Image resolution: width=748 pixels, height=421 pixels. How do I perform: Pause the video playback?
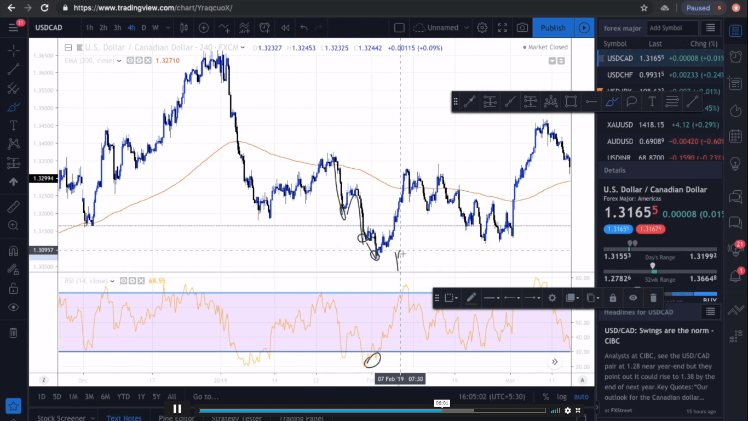pos(177,408)
